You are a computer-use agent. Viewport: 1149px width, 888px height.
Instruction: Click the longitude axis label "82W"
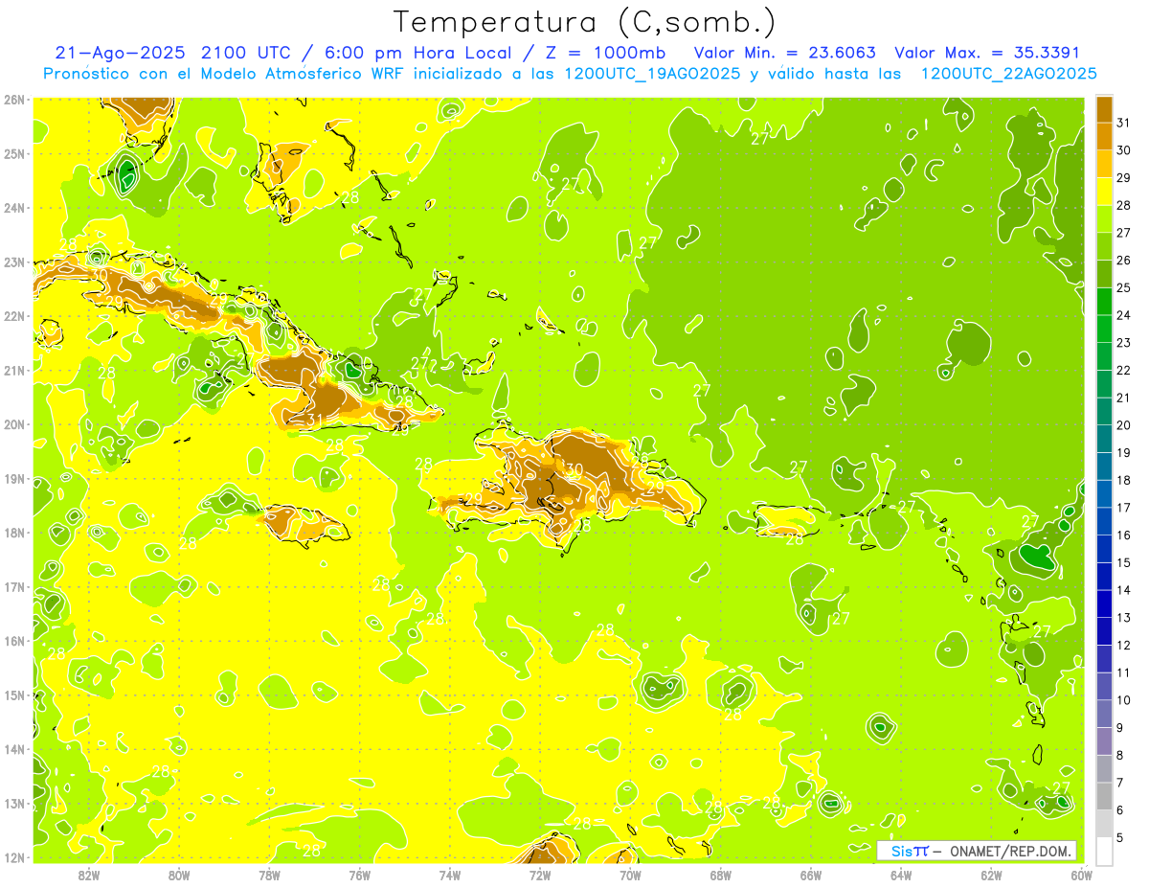[x=89, y=875]
